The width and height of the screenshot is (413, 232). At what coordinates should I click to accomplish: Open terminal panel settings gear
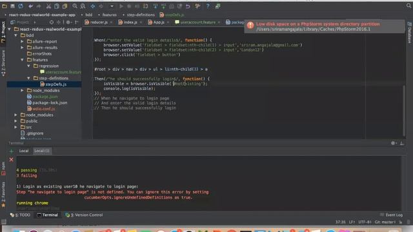coord(393,143)
